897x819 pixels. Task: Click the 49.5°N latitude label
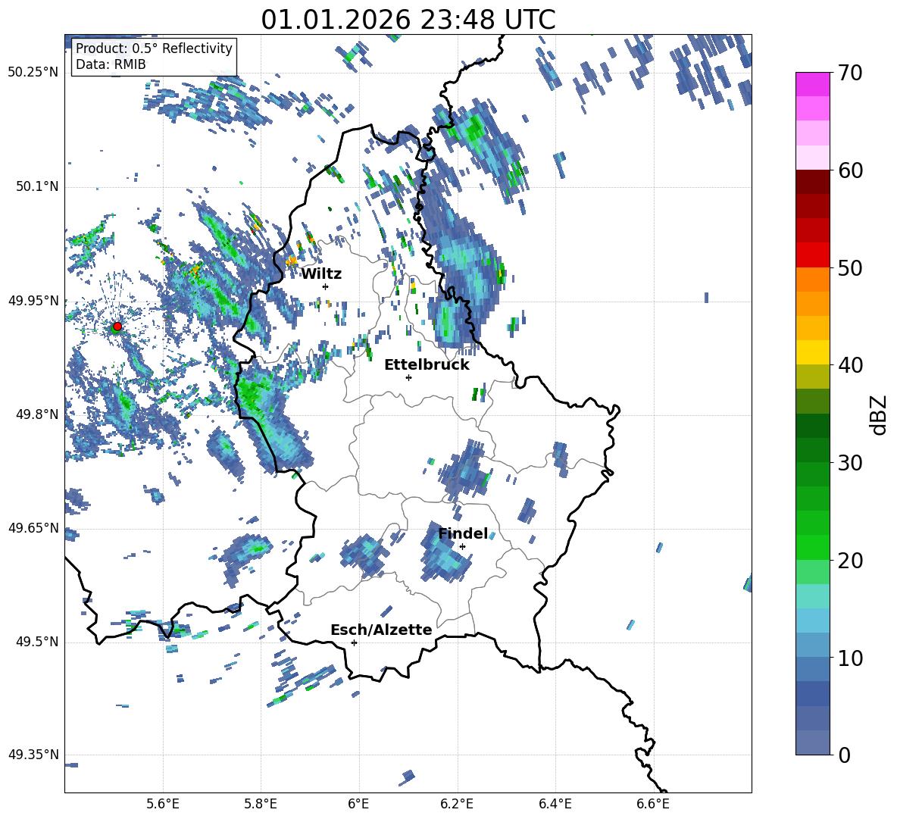(37, 642)
